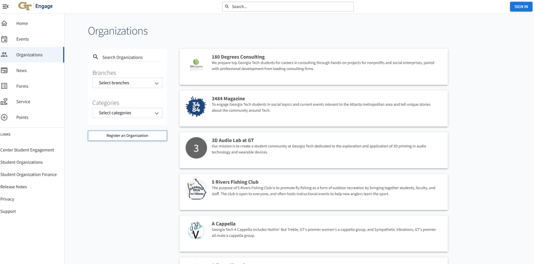Screen dimensions: 534x264
Task: Click the A Cappella description text
Action: tap(323, 232)
